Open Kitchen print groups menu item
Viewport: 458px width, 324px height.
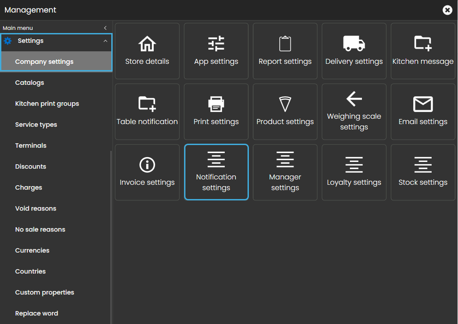[x=47, y=104]
